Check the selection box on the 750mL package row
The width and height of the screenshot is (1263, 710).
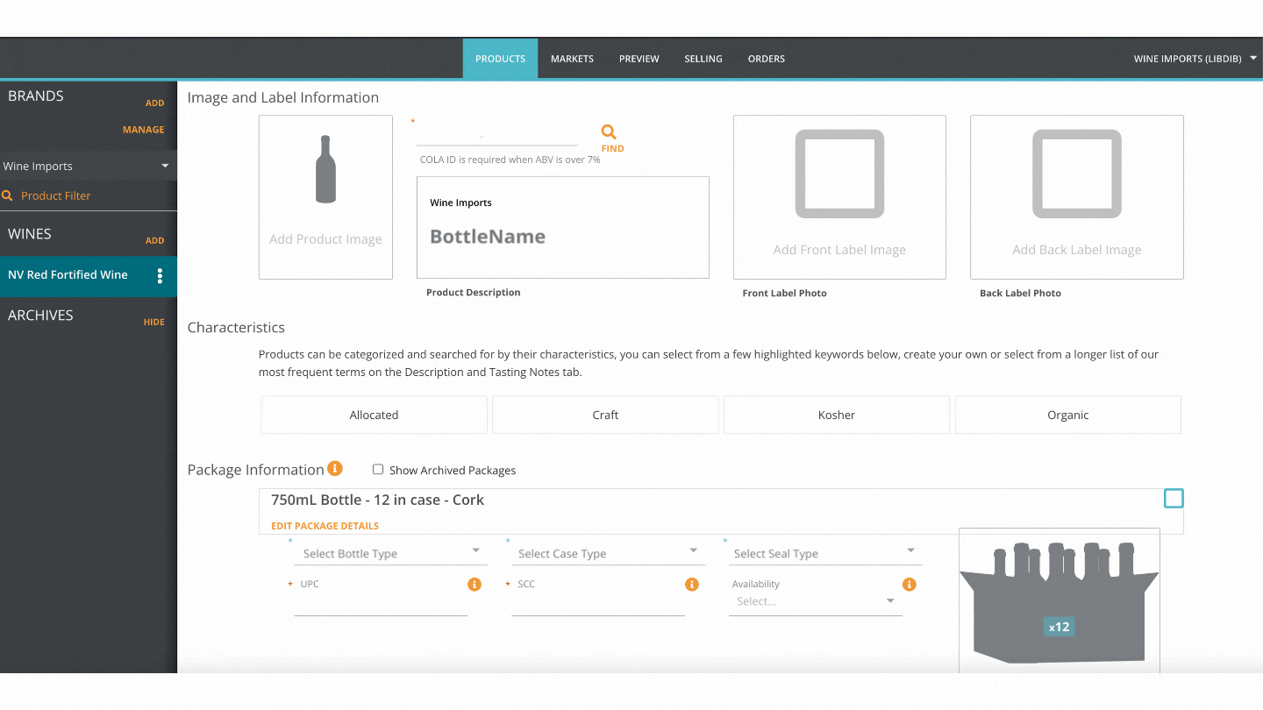[x=1174, y=498]
